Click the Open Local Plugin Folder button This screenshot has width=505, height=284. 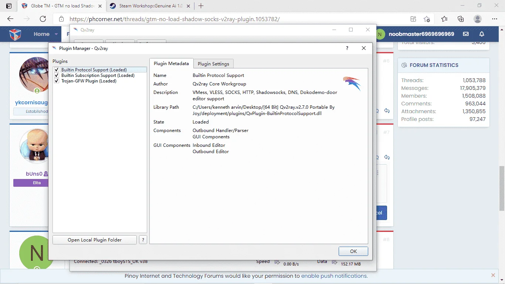click(x=95, y=240)
